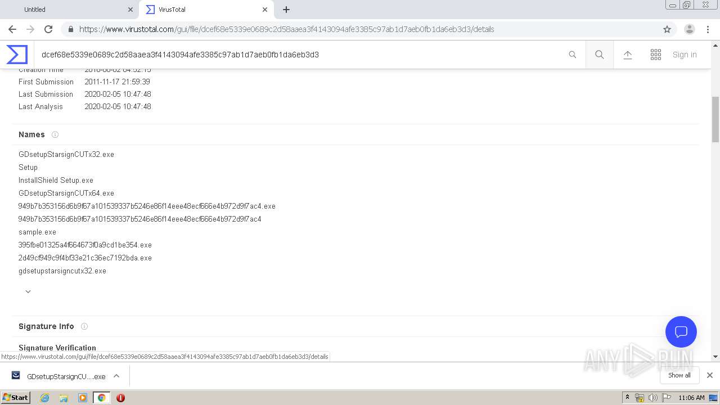This screenshot has height=405, width=720.
Task: Open the Chrome profile avatar
Action: click(x=690, y=29)
